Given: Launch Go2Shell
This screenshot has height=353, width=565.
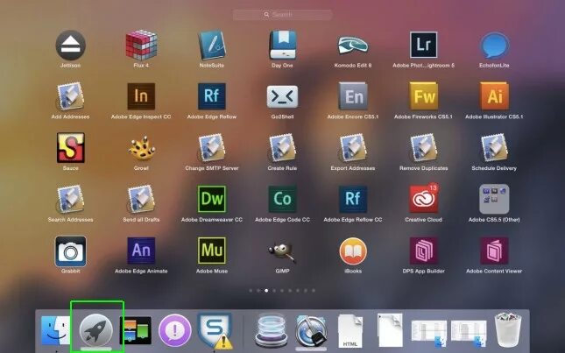Looking at the screenshot, I should tap(282, 96).
